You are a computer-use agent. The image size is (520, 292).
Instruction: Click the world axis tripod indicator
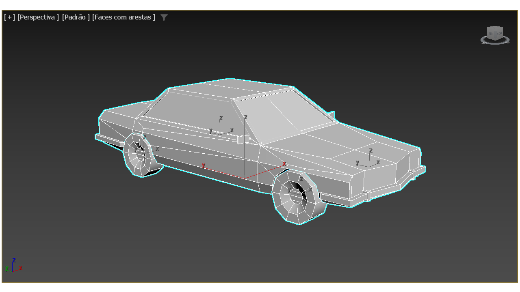pyautogui.click(x=13, y=266)
